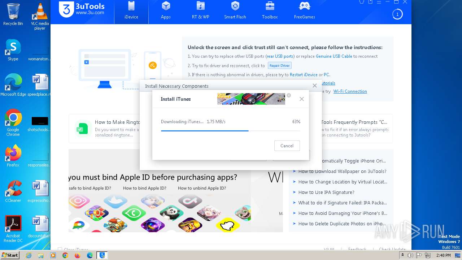Screen dimensions: 462x260
Task: Launch Firefox from the taskbar
Action: point(77,255)
